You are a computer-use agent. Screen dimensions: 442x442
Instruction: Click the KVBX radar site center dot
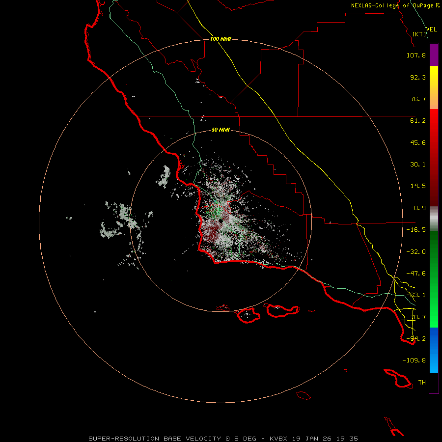tap(221, 221)
